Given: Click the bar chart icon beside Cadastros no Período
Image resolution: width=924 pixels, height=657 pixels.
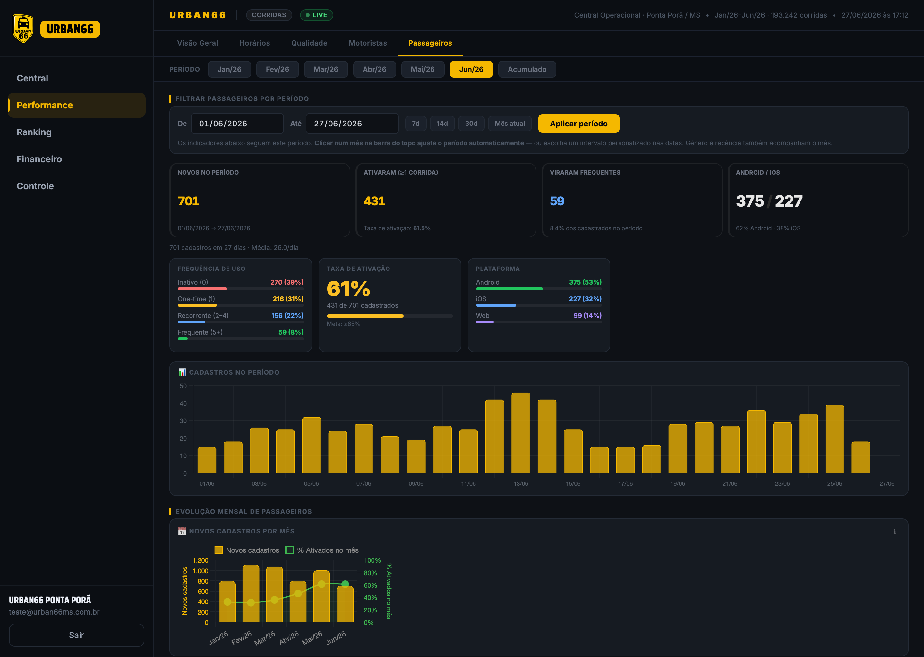Looking at the screenshot, I should tap(182, 372).
